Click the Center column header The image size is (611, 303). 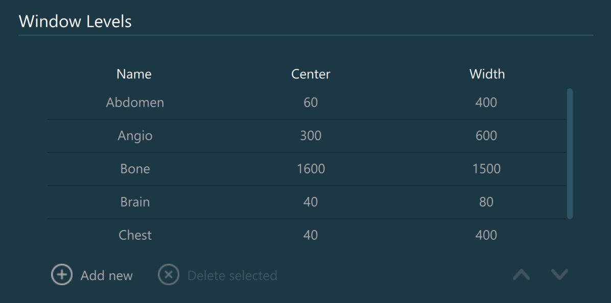tap(311, 74)
